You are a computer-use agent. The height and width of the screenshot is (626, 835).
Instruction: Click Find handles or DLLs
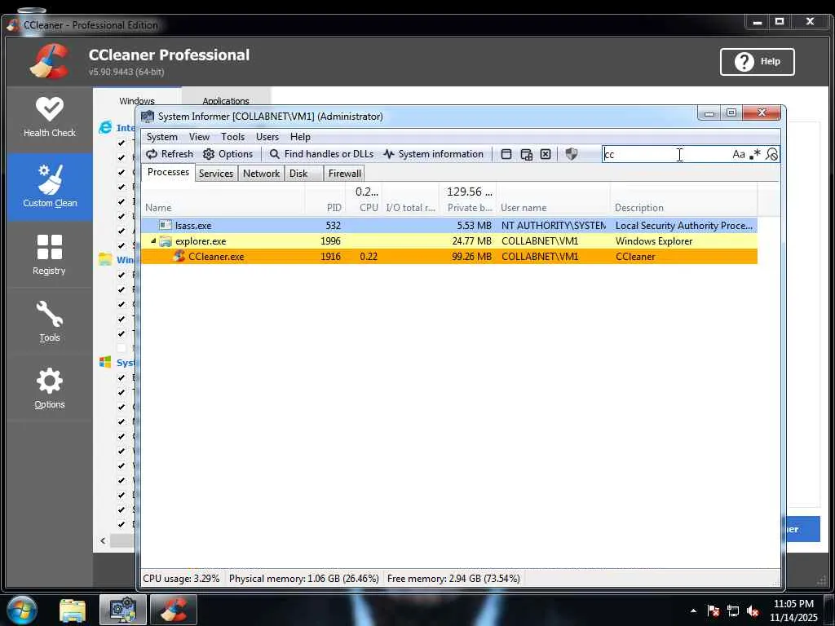[321, 154]
